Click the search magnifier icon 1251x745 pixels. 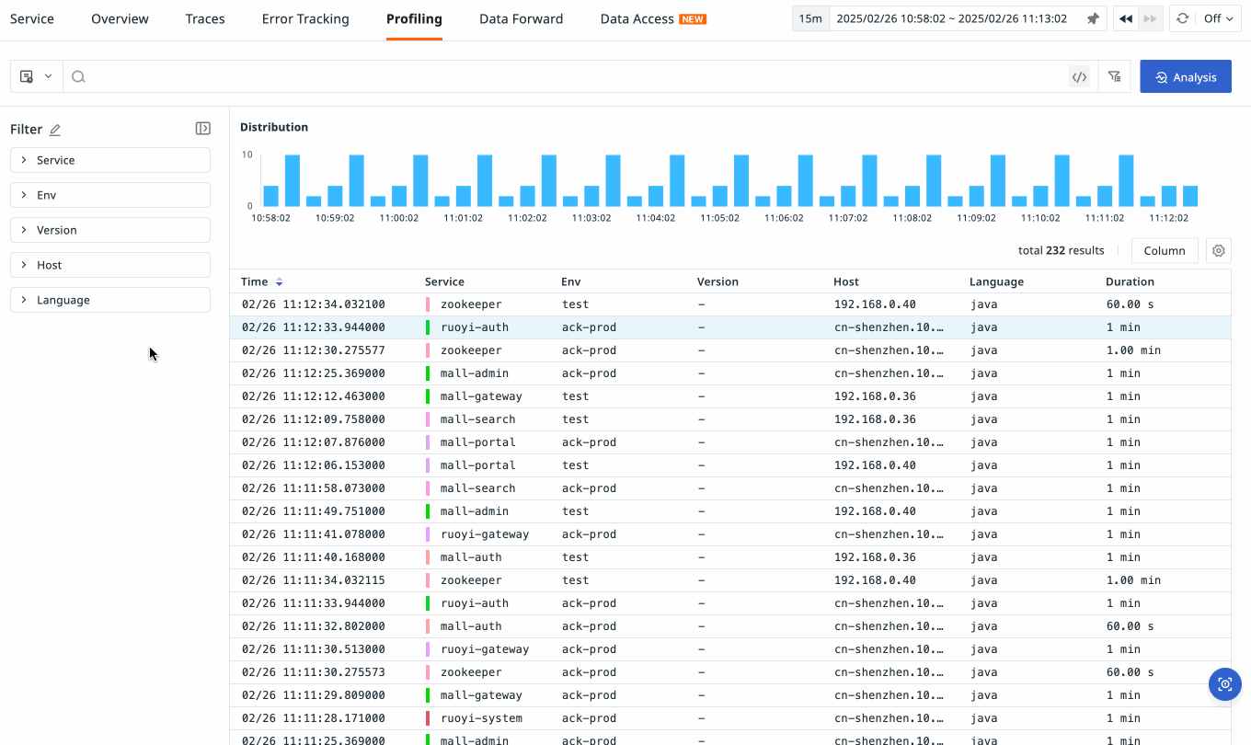pyautogui.click(x=78, y=77)
